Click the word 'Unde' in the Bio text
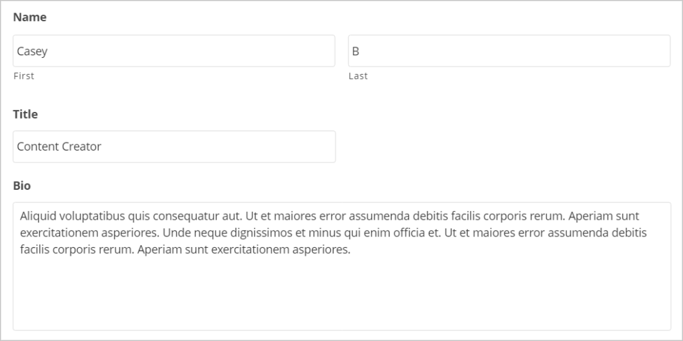The height and width of the screenshot is (341, 683). tap(175, 234)
